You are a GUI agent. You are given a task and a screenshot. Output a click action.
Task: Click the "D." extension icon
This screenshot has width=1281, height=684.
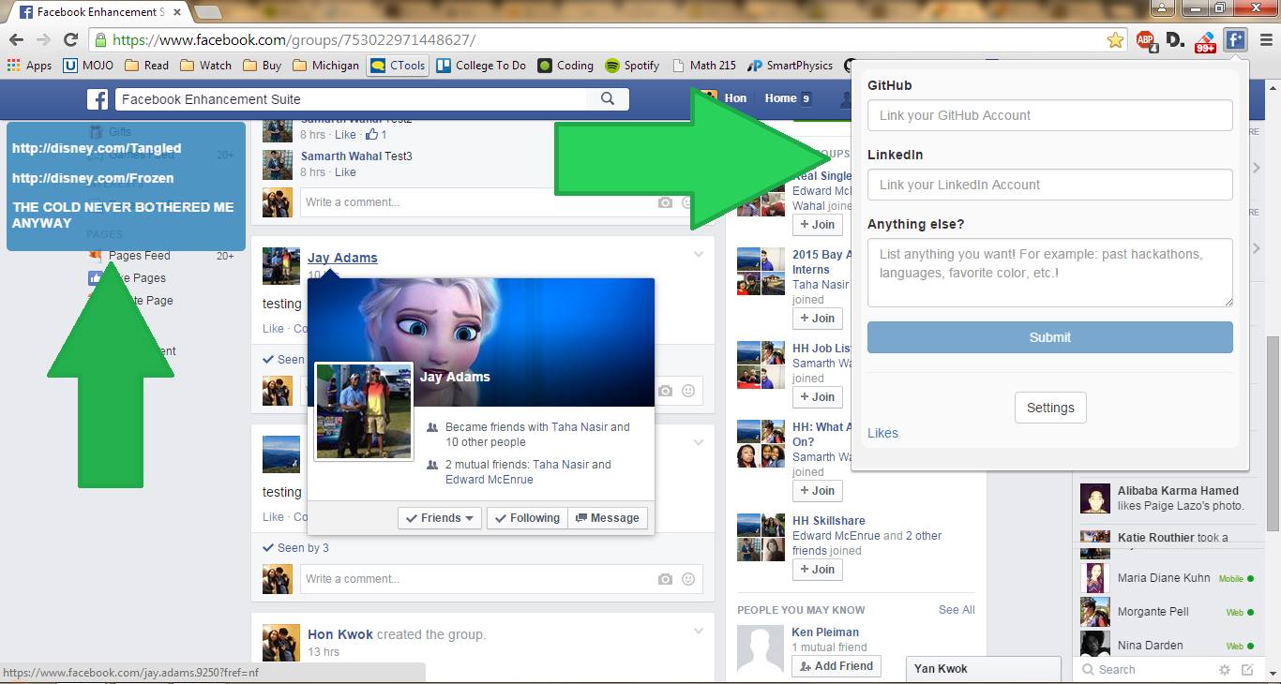[x=1176, y=40]
